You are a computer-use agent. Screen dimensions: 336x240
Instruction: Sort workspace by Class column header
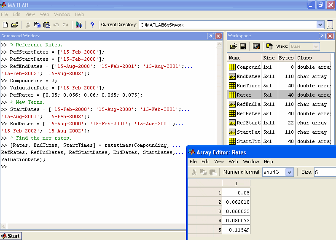click(313, 58)
